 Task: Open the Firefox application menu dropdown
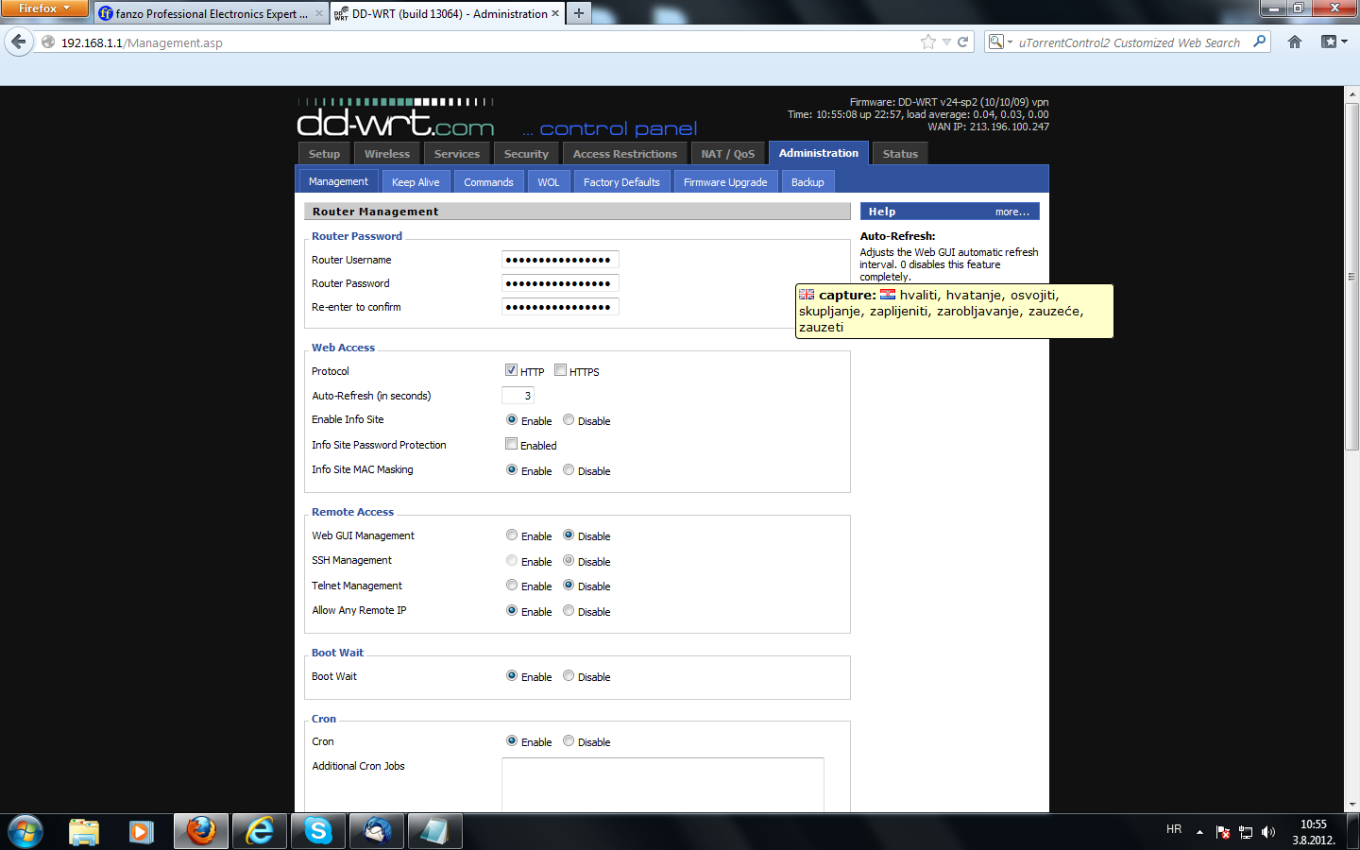[43, 8]
